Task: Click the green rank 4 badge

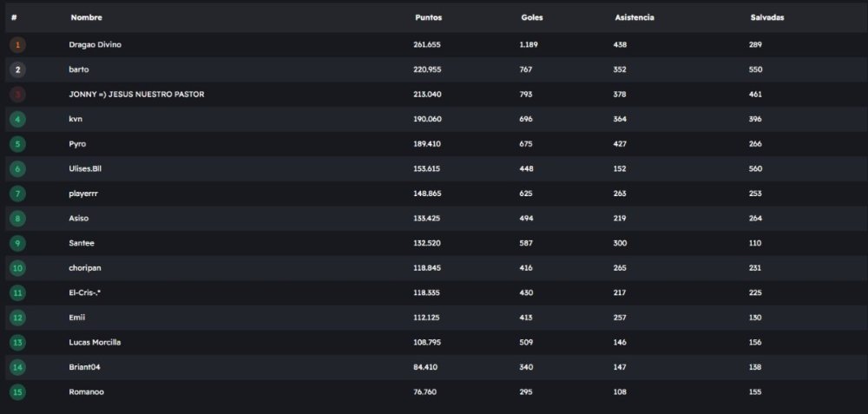Action: [x=17, y=119]
